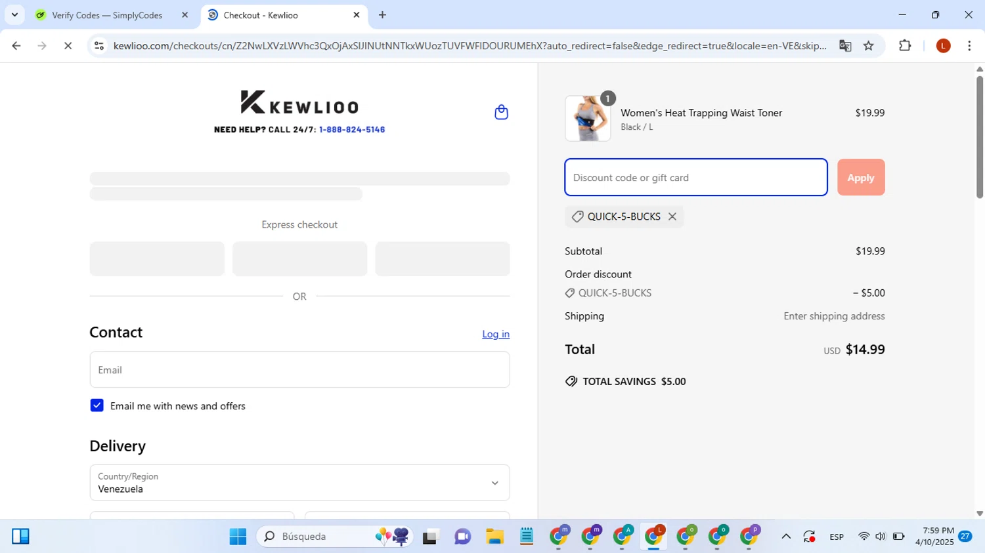Switch to Chrome profile A in taskbar
Viewport: 985px width, 553px height.
point(622,536)
